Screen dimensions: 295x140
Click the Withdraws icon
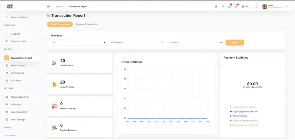[7, 105]
